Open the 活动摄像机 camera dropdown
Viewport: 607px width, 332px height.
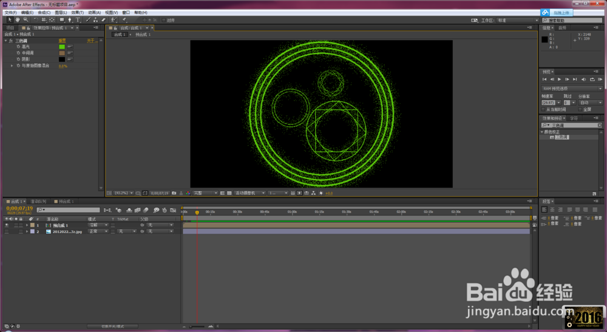(249, 192)
